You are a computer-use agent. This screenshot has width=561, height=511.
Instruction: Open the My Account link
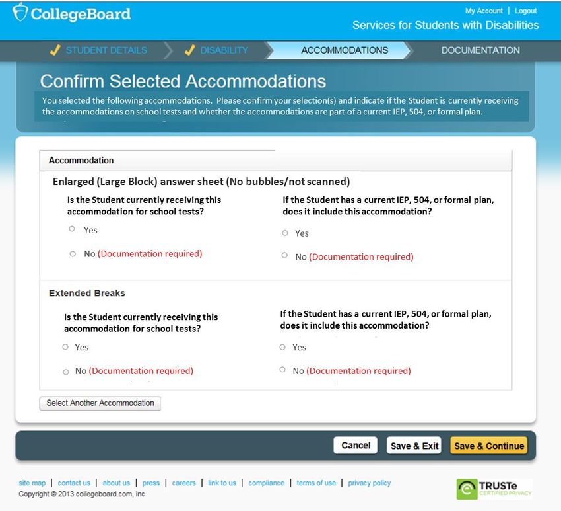[x=484, y=11]
